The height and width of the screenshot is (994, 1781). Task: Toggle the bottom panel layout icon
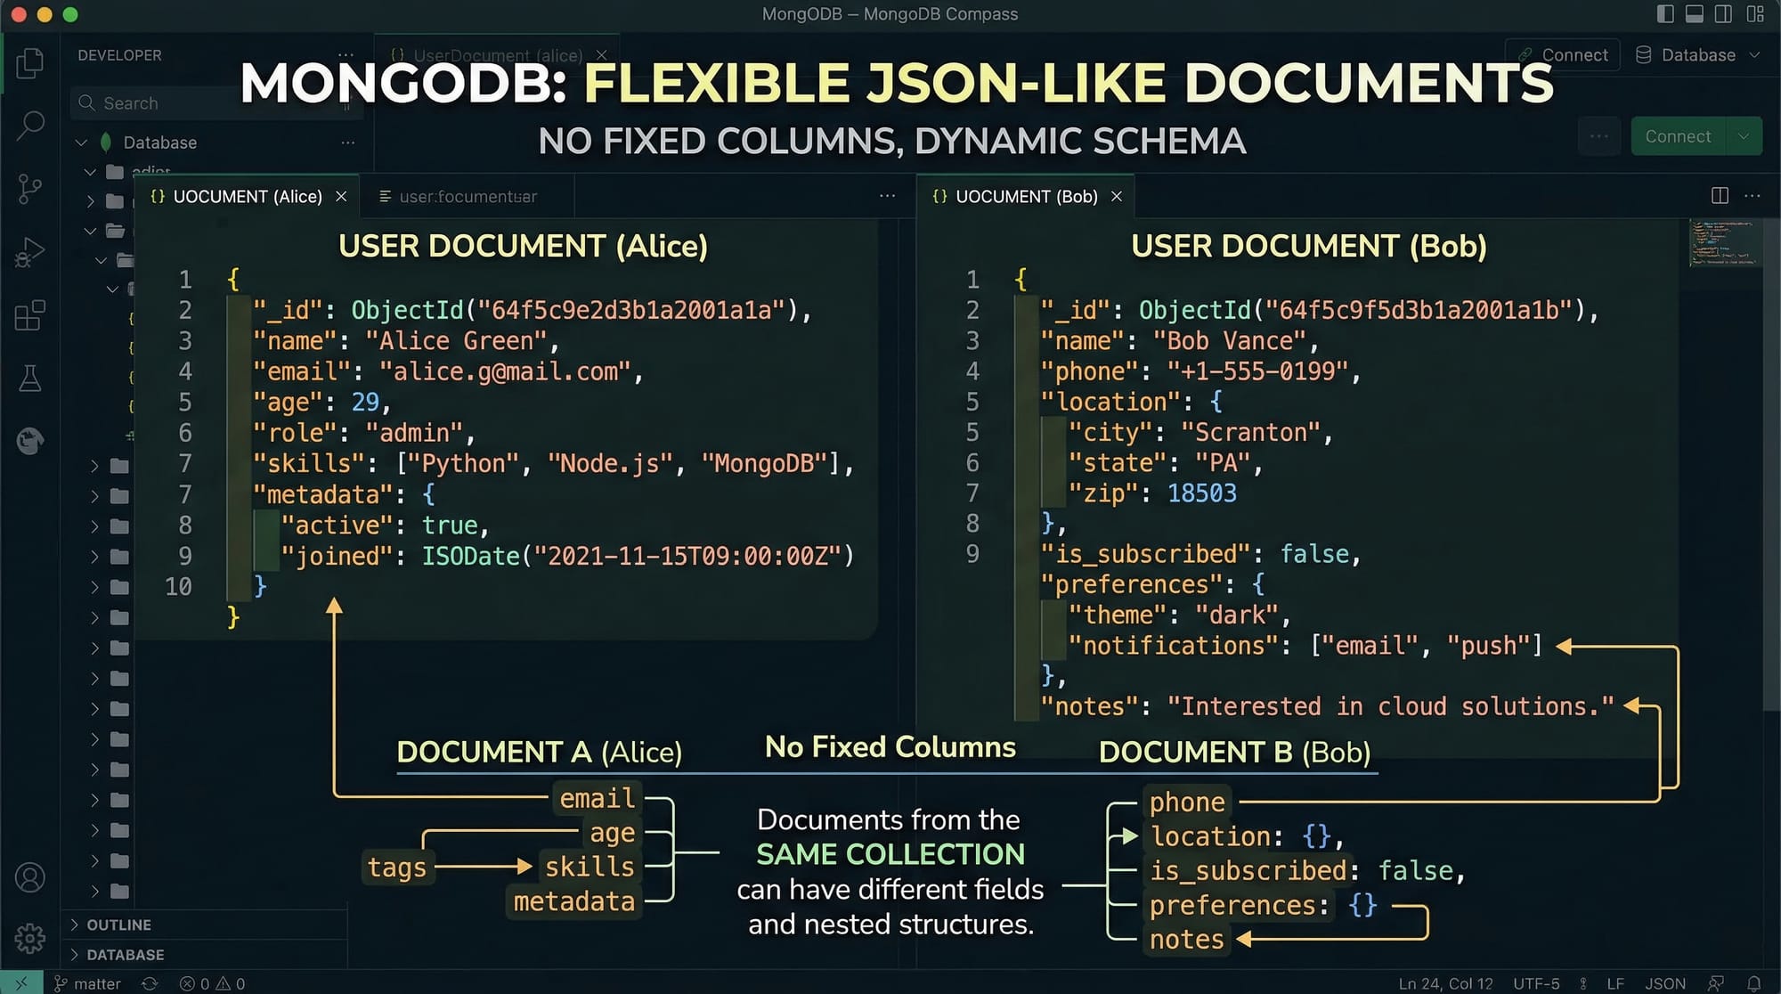[x=1695, y=13]
